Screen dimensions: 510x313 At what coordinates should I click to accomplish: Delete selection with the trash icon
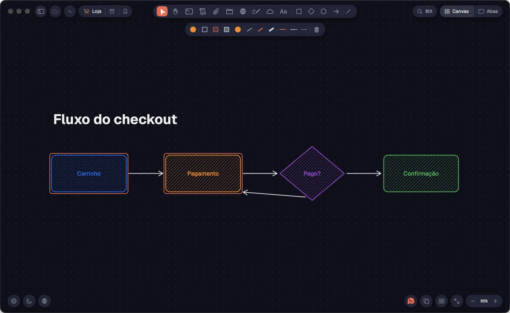point(317,30)
